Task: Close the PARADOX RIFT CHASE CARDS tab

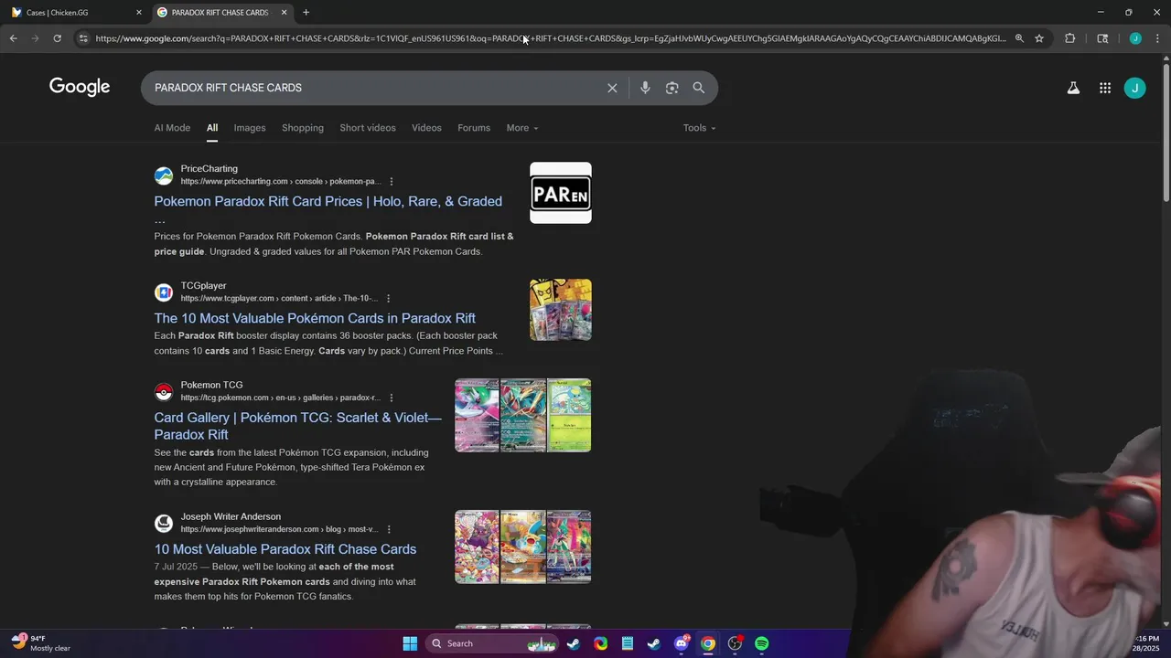Action: click(x=284, y=12)
